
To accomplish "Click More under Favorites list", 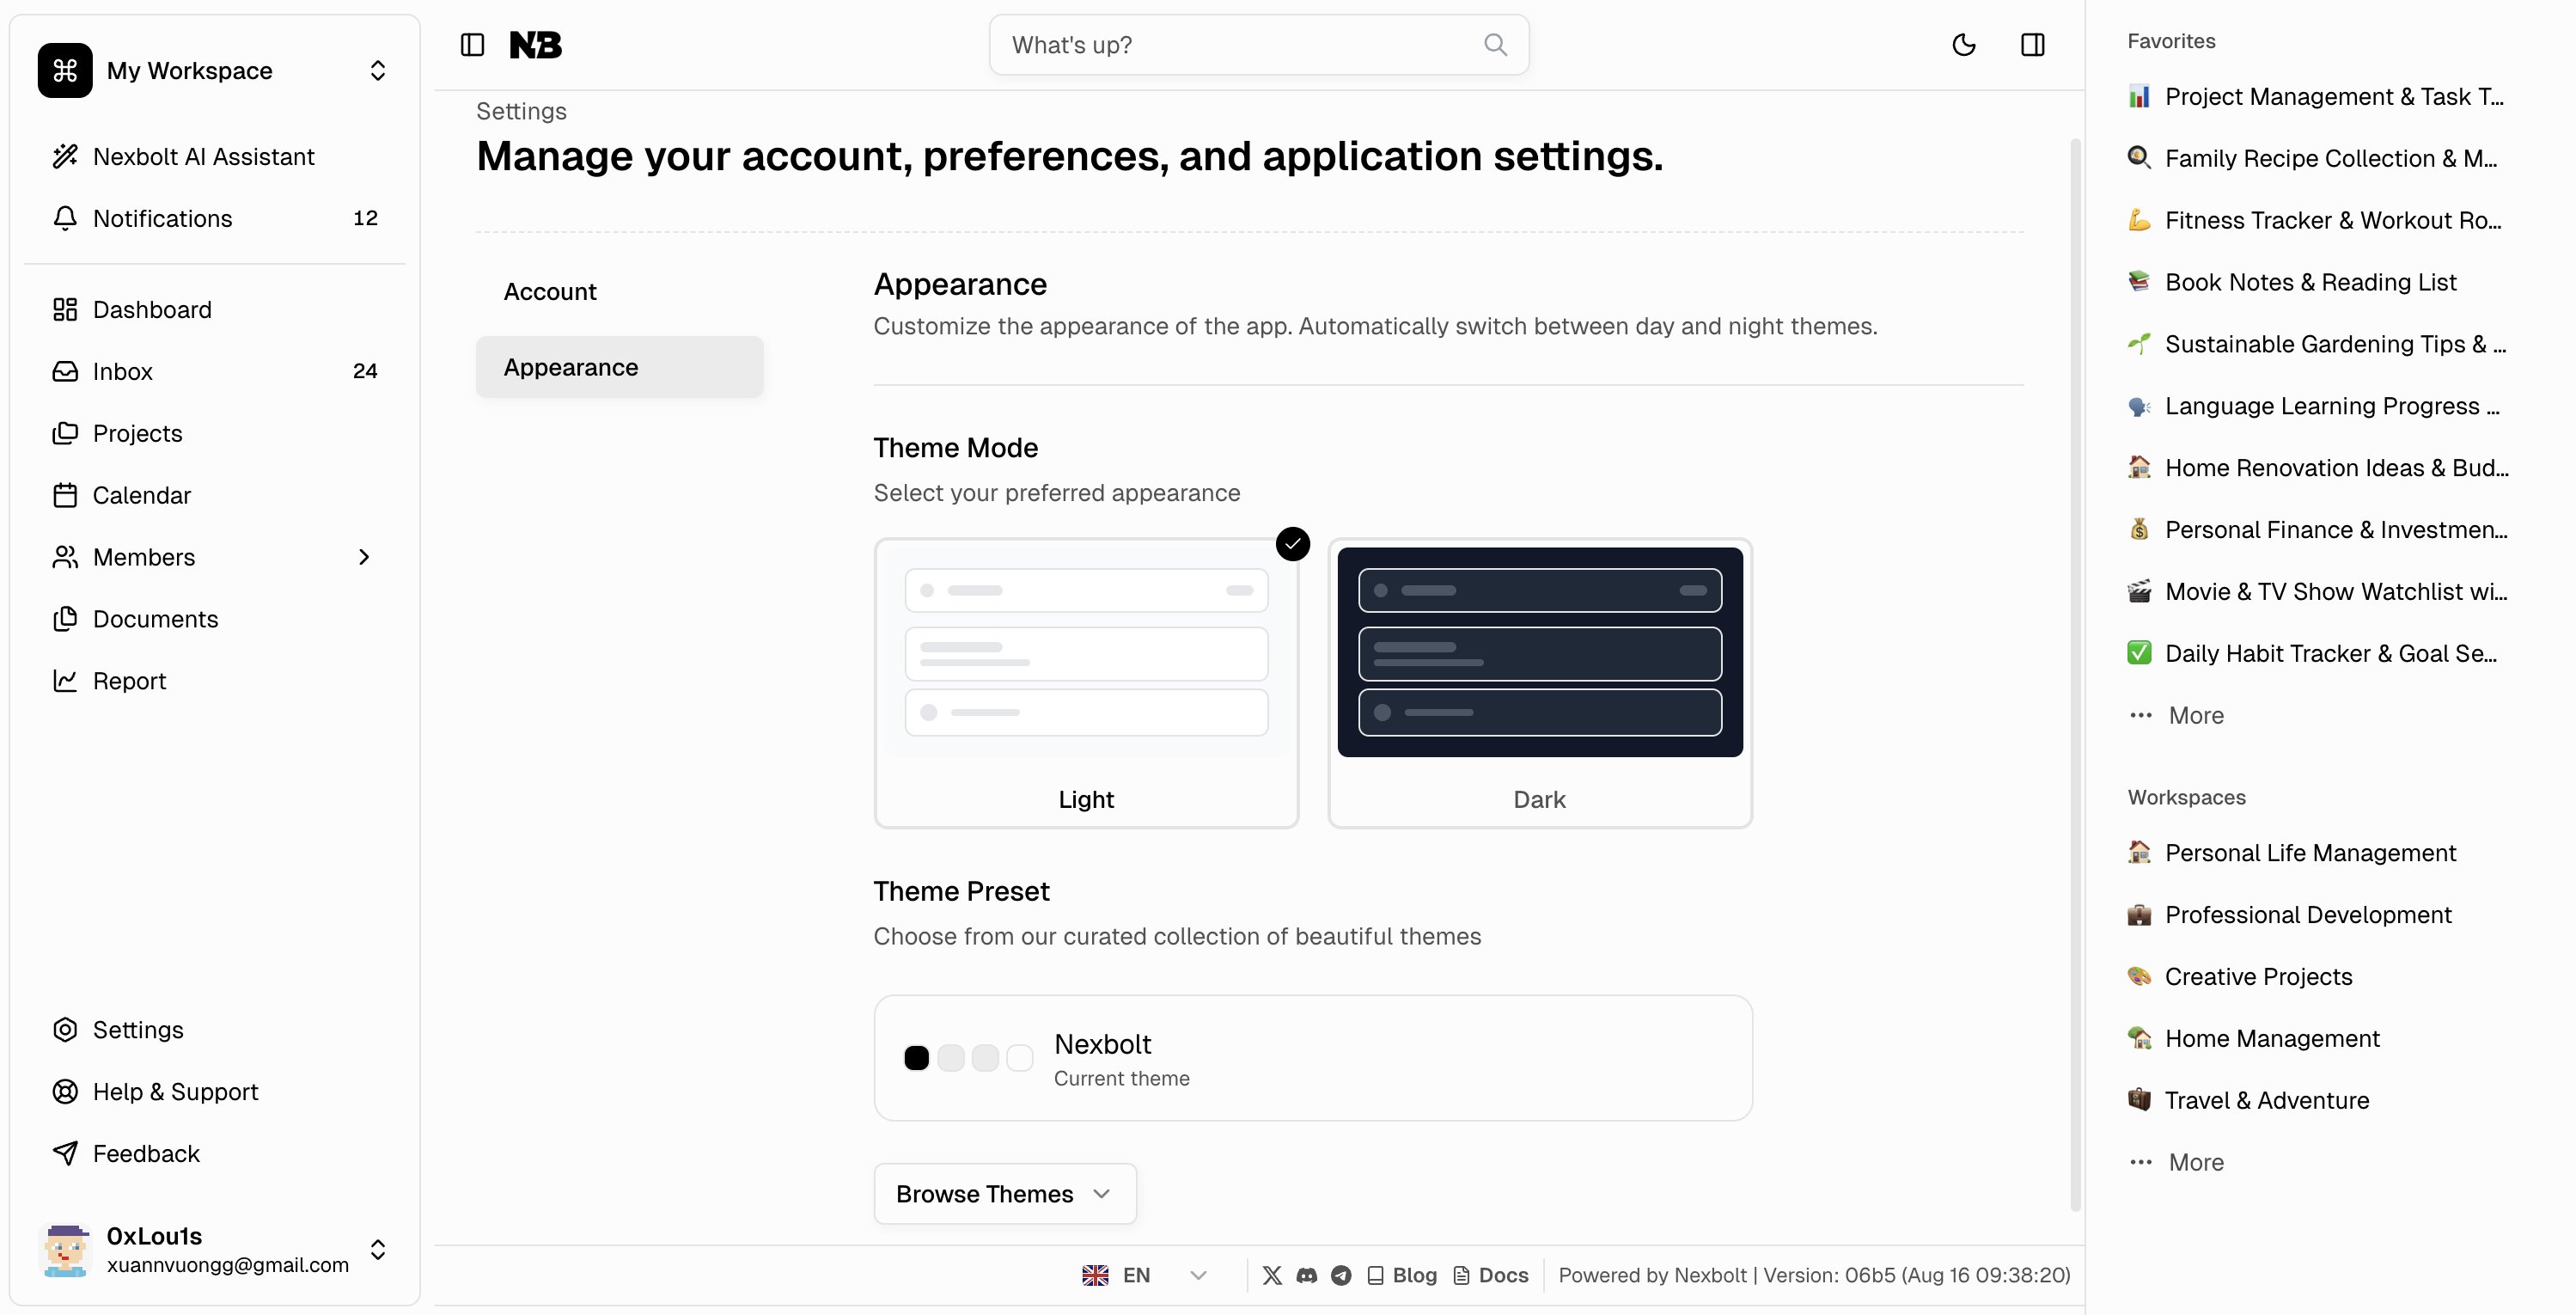I will 2195,716.
